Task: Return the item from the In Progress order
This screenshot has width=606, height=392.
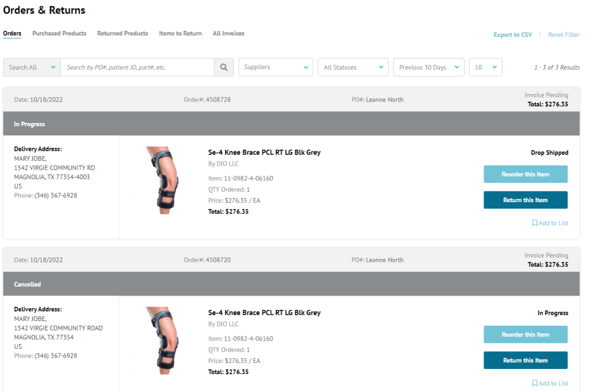Action: [x=526, y=200]
